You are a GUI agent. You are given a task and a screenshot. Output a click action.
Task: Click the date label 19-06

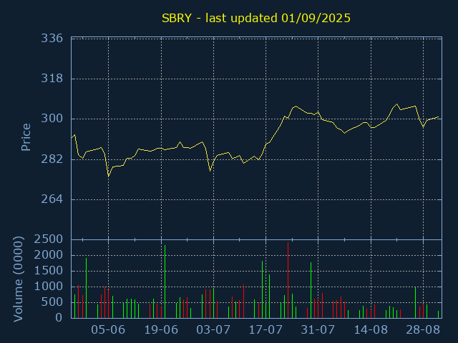click(x=161, y=330)
